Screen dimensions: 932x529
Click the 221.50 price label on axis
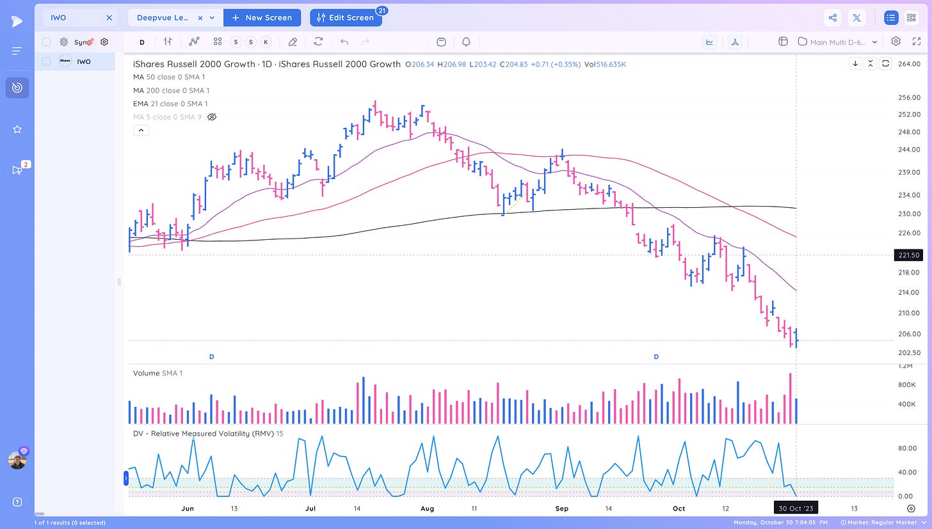tap(908, 255)
